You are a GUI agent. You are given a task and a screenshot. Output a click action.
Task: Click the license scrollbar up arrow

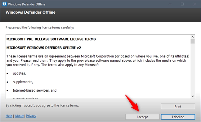pos(193,37)
